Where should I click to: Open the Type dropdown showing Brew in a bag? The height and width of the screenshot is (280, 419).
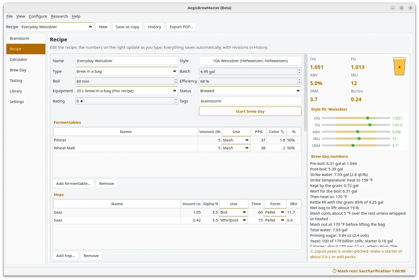[x=127, y=71]
